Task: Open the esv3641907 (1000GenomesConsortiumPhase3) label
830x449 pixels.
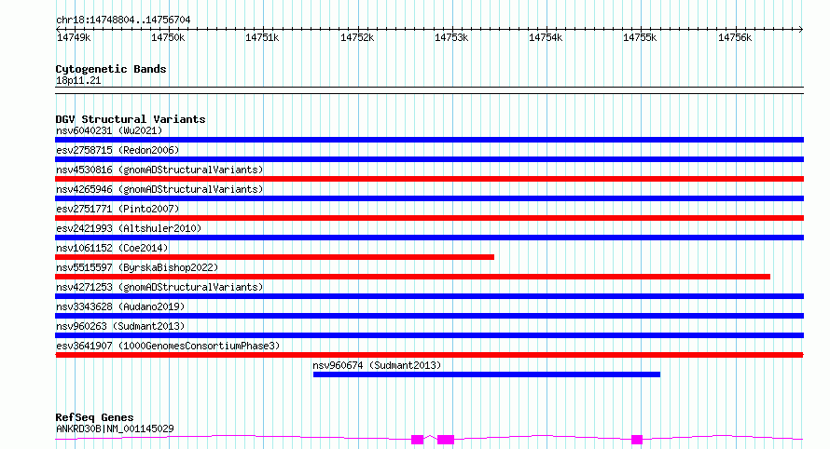Action: tap(168, 346)
